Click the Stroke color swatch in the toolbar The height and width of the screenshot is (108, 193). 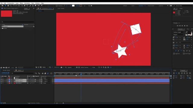pyautogui.click(x=81, y=6)
